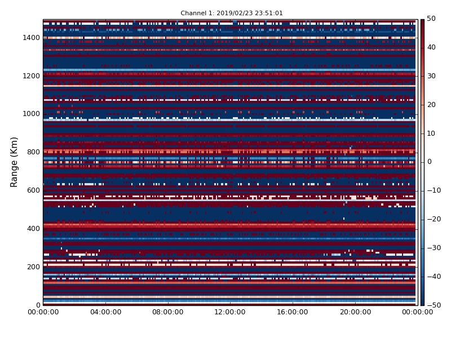
Task: Click the dark red top of the colorbar
Action: (422, 23)
